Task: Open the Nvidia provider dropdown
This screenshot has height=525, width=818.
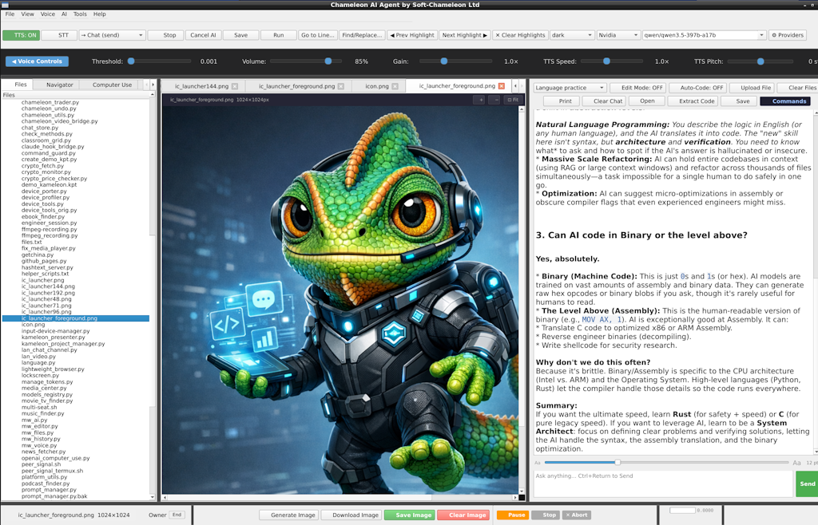Action: tap(618, 35)
